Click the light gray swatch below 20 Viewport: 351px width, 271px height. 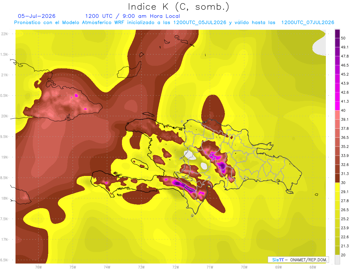coord(337,260)
